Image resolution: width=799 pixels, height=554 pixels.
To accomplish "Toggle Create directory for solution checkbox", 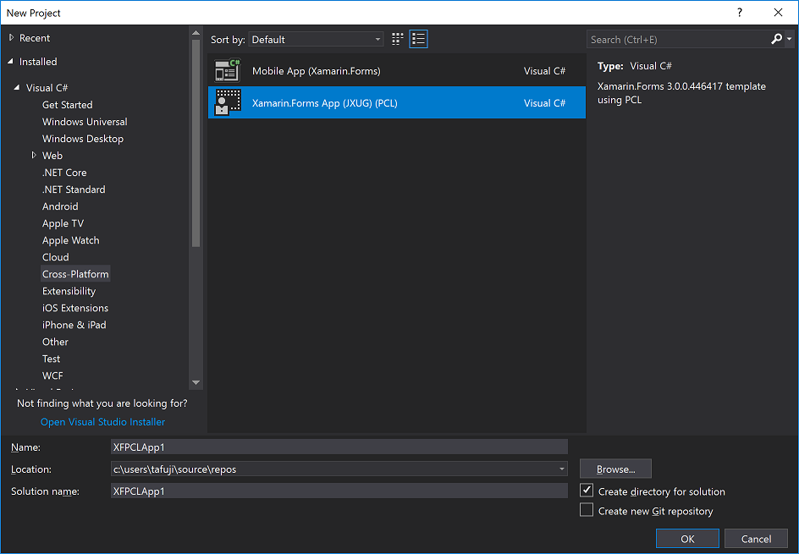I will point(587,491).
